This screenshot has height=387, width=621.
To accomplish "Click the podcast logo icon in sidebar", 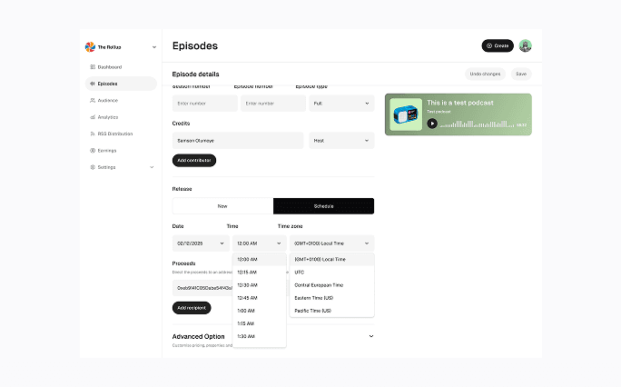I will [90, 47].
